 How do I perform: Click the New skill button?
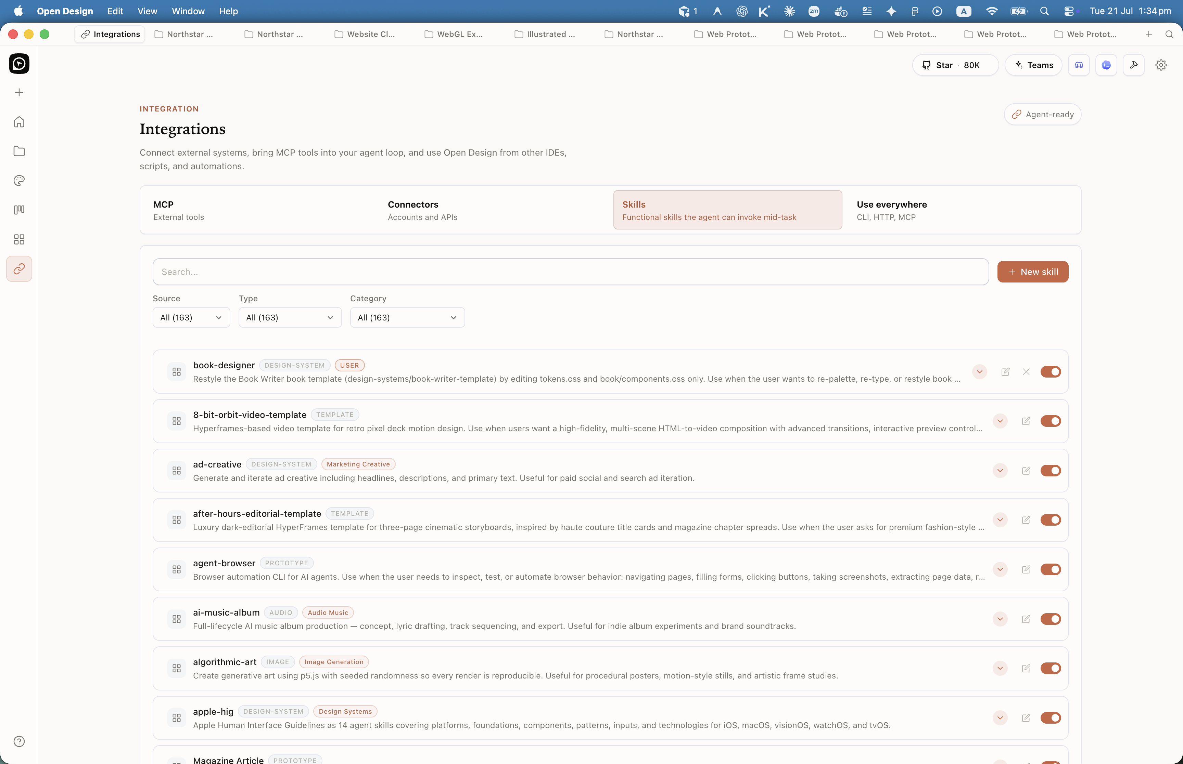[x=1033, y=272]
